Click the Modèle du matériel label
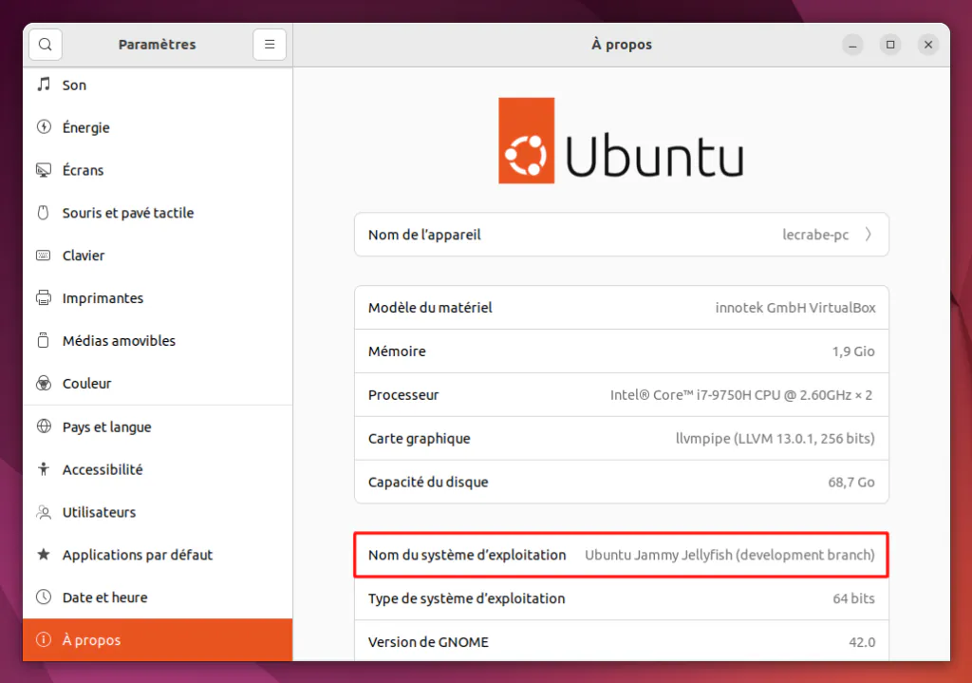 pos(430,308)
